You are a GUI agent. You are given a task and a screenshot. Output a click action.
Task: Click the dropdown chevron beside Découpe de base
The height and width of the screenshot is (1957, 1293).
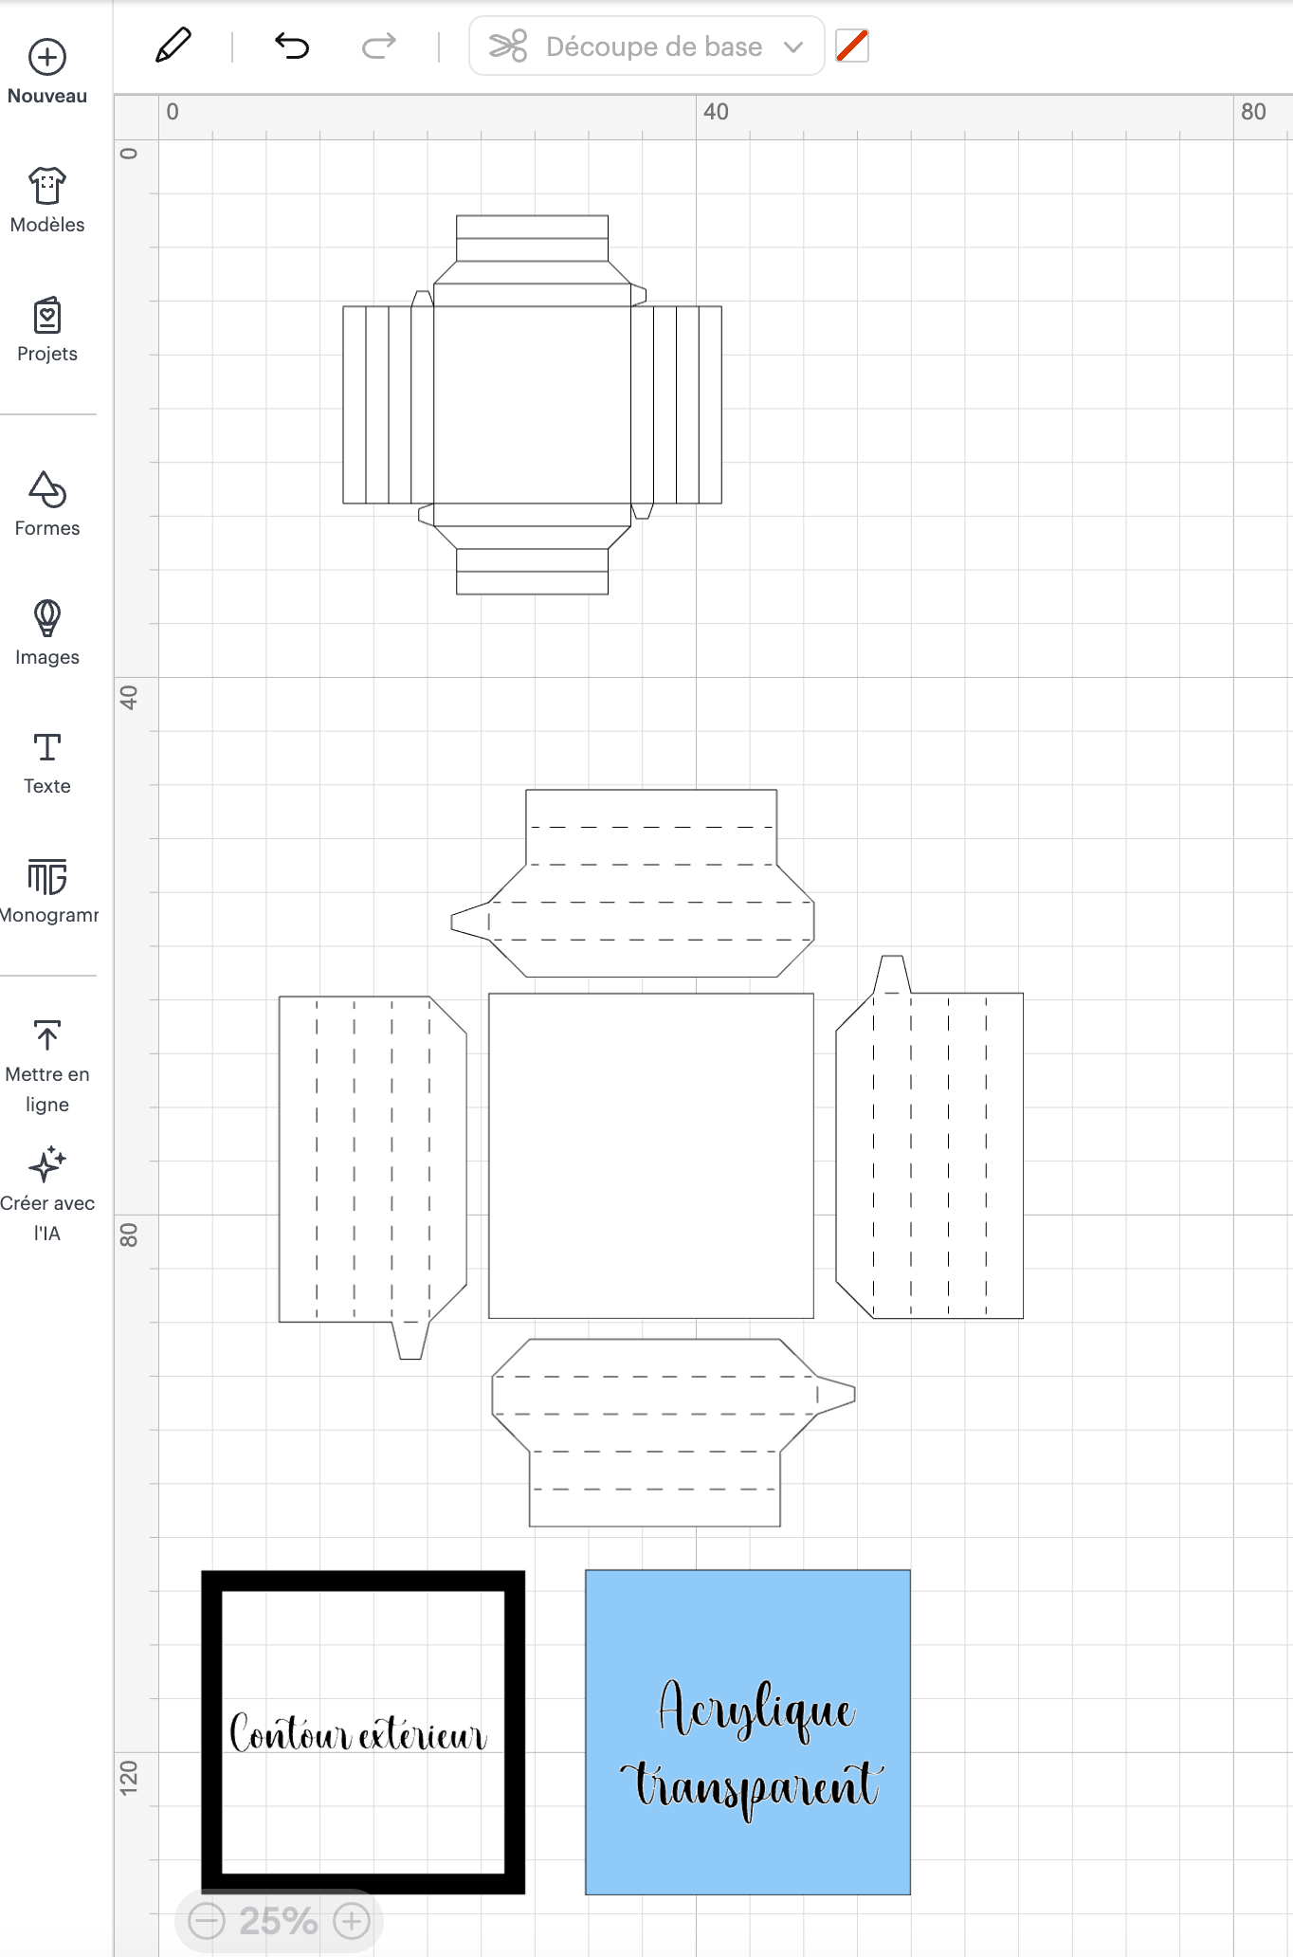click(x=793, y=46)
